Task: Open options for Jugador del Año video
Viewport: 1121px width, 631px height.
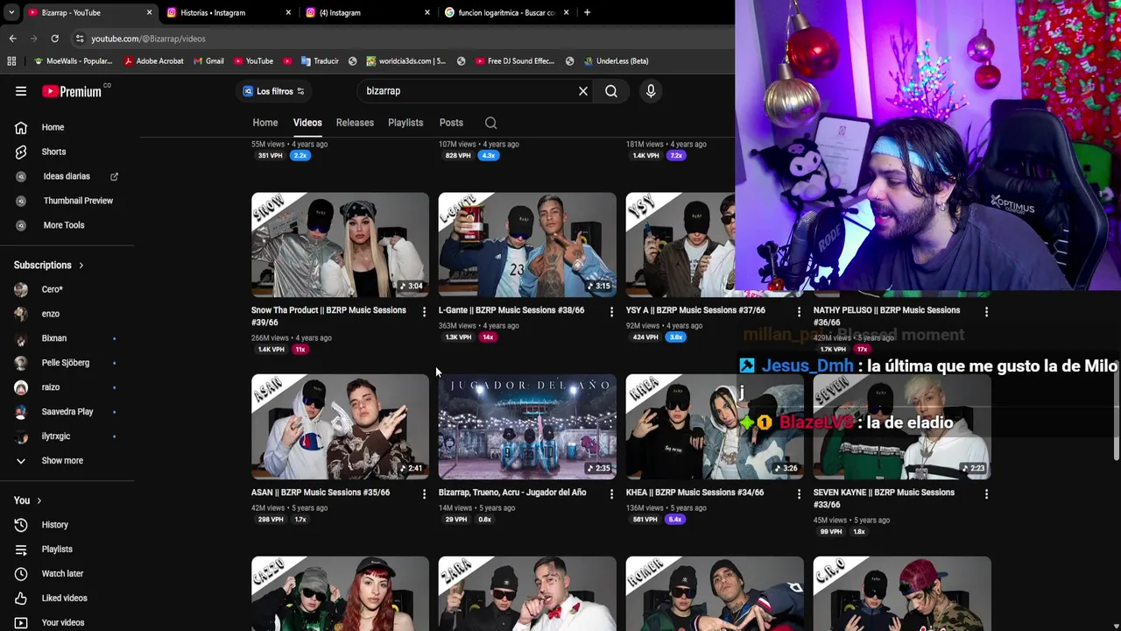Action: point(611,493)
